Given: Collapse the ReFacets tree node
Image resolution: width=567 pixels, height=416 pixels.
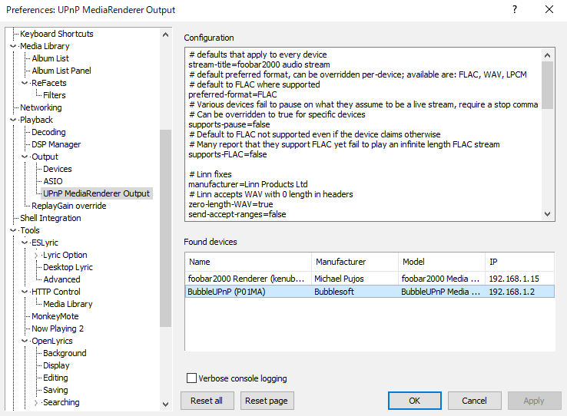Looking at the screenshot, I should [x=25, y=83].
